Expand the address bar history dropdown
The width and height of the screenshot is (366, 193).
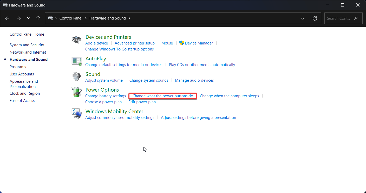[x=303, y=18]
